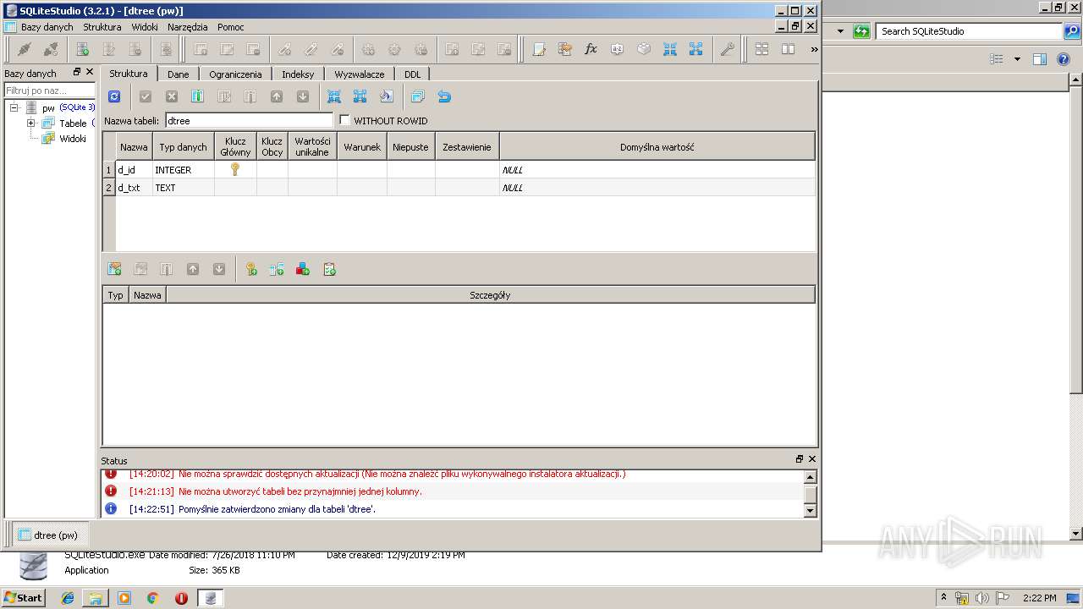
Task: Click the Typ danych column header
Action: pyautogui.click(x=184, y=146)
